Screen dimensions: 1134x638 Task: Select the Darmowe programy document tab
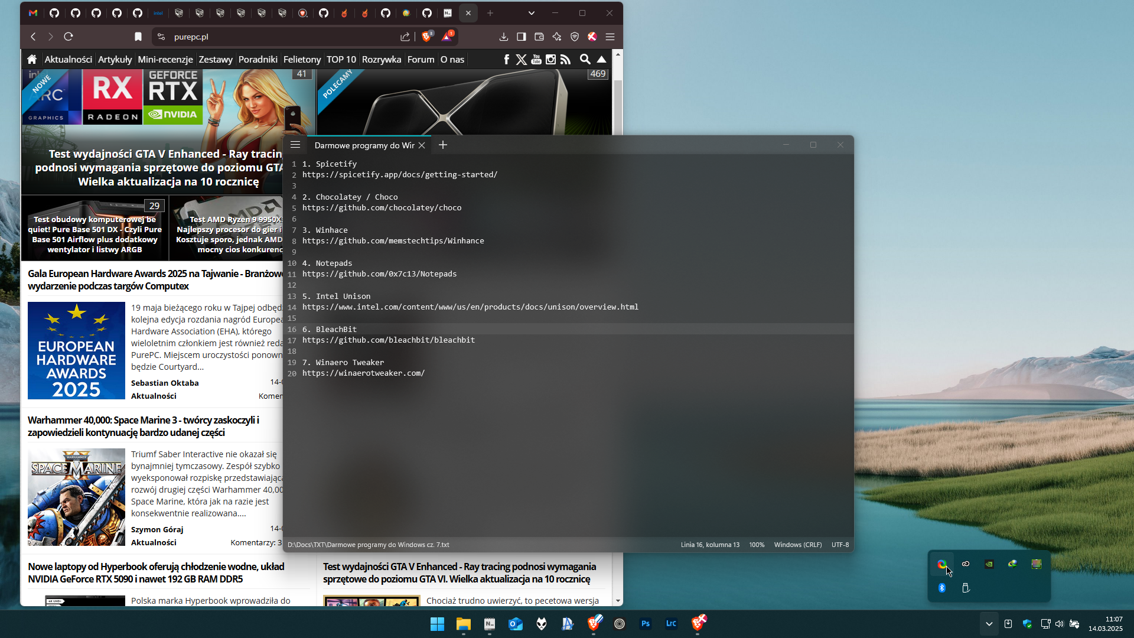(x=364, y=145)
